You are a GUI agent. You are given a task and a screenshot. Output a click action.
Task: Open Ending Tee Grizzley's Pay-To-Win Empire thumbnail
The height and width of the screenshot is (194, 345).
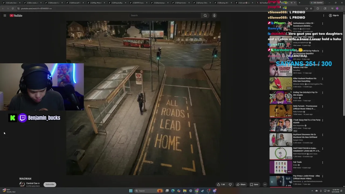point(281,97)
